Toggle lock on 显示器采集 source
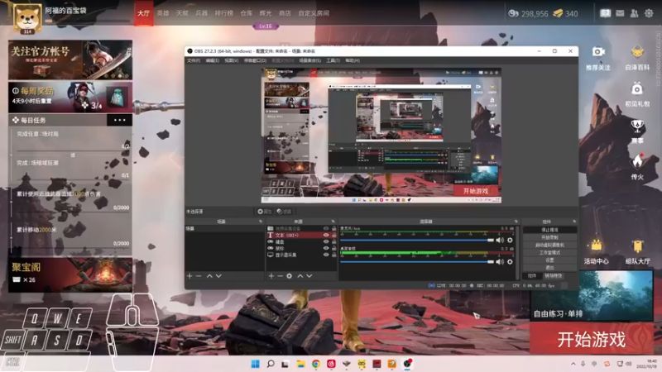This screenshot has height=372, width=662. click(334, 255)
